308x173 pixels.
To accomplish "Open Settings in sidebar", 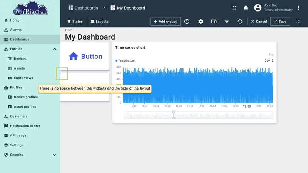I will [30, 145].
